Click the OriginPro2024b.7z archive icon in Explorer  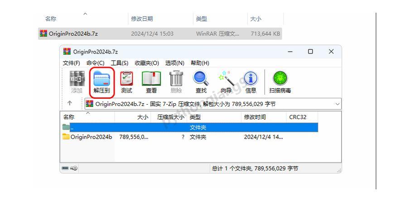[43, 34]
